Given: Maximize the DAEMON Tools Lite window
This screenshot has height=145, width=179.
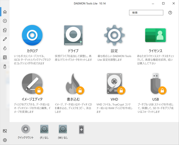Looking at the screenshot, I should [163, 3].
